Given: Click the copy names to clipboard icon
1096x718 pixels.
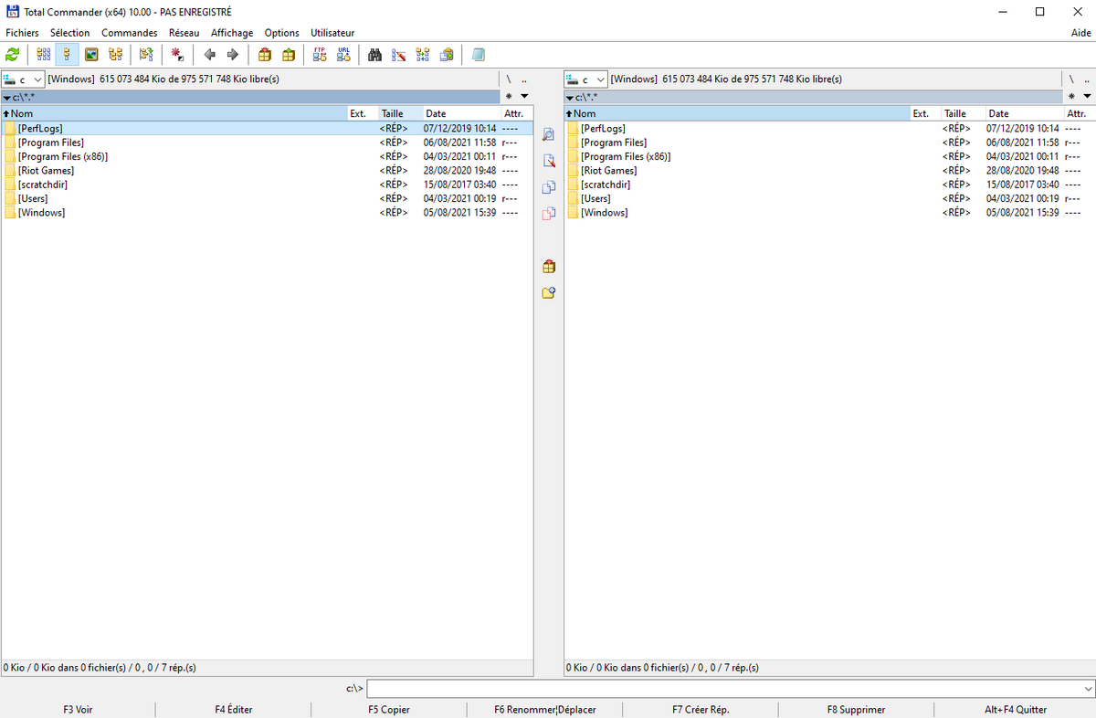Looking at the screenshot, I should (447, 55).
